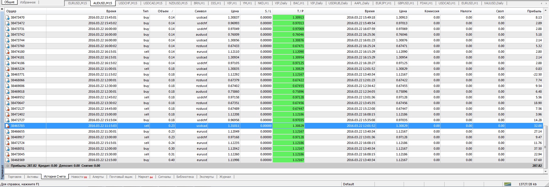The width and height of the screenshot is (549, 187).
Task: Click the order icon for order 38473731
Action: coord(7,29)
